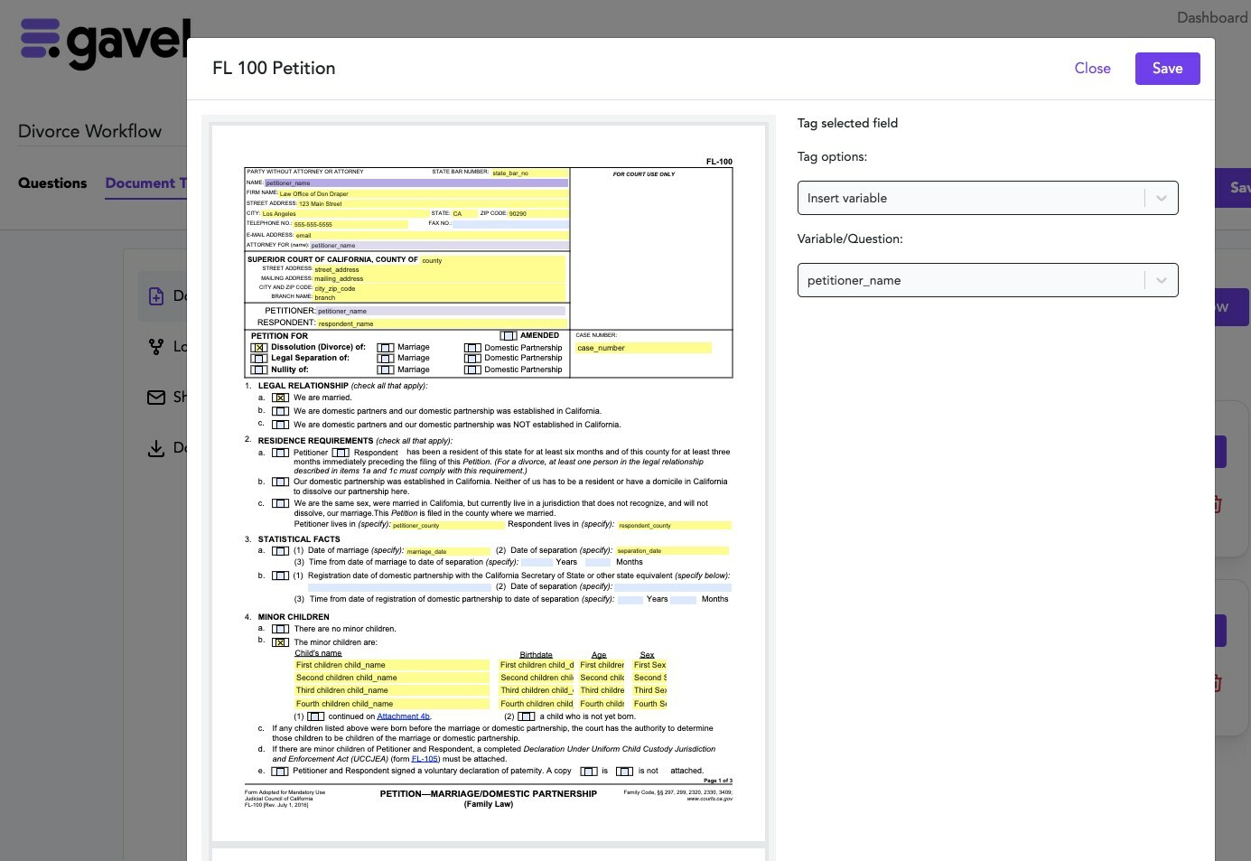
Task: Select the marriage_date field
Action: (x=448, y=551)
